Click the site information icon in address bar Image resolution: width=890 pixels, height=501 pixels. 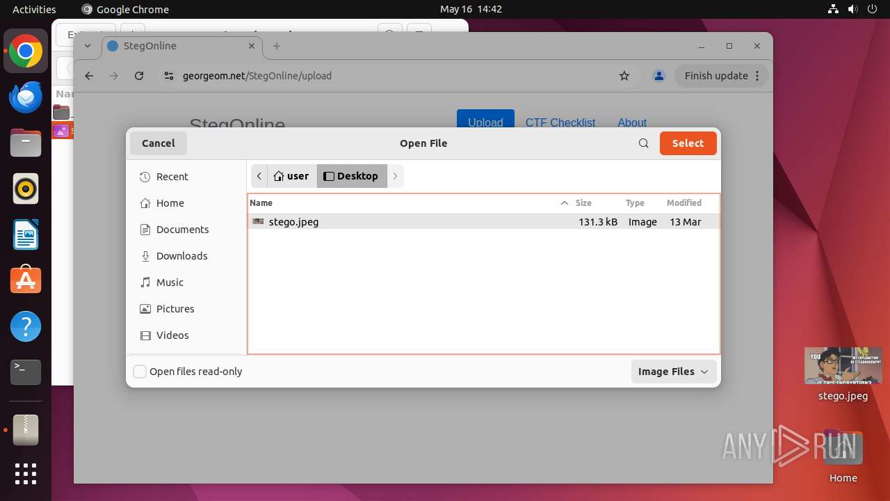169,76
